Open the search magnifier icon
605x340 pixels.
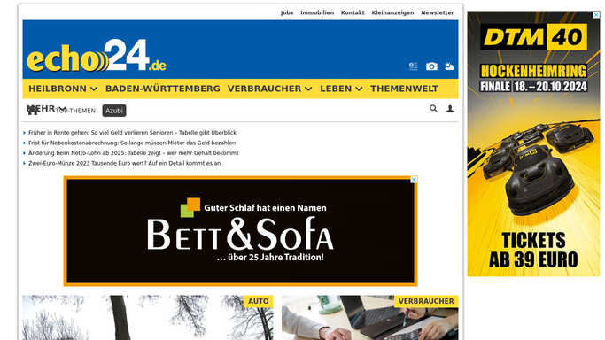[433, 109]
